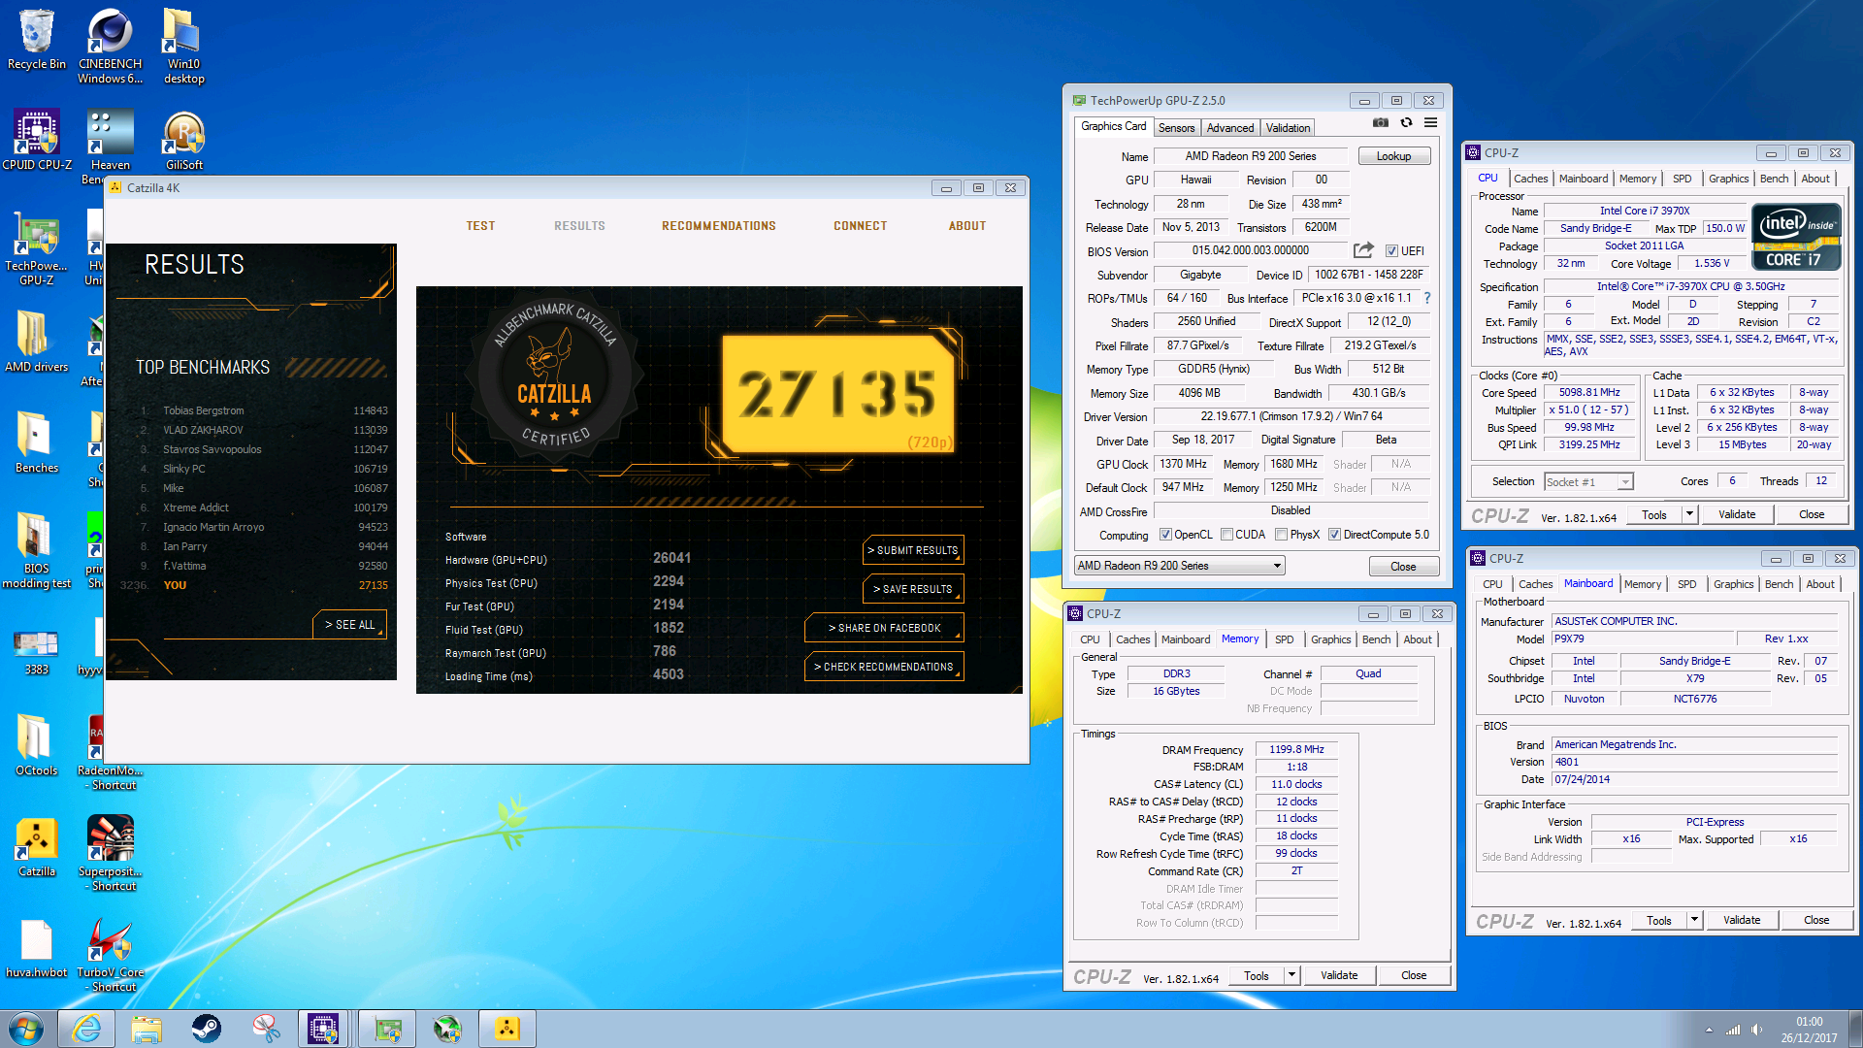Click SEE ALL under Top Benchmarks
1863x1048 pixels.
(x=349, y=625)
